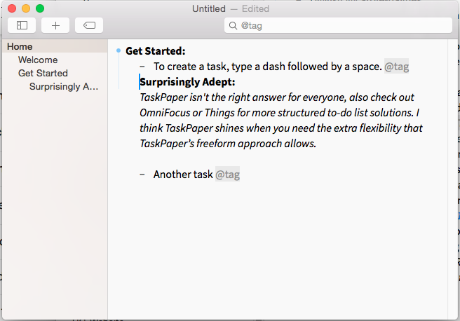Click the search magnifier icon
The height and width of the screenshot is (321, 460).
pos(233,26)
